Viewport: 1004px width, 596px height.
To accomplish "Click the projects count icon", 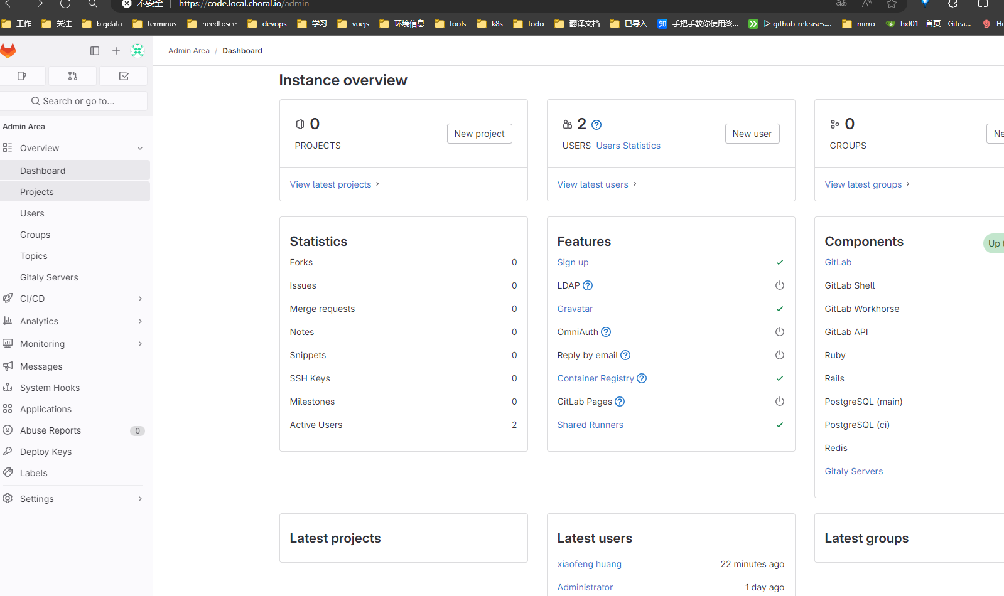I will pyautogui.click(x=300, y=124).
